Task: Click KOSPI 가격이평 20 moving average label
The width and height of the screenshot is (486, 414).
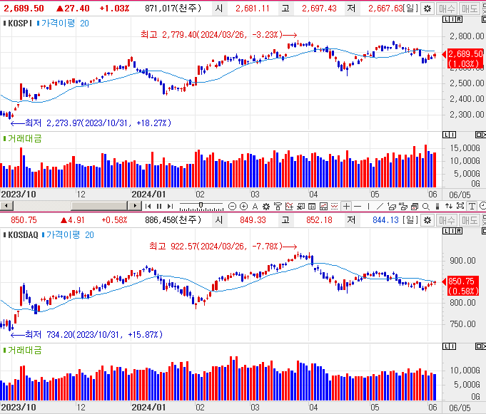Action: pos(65,24)
